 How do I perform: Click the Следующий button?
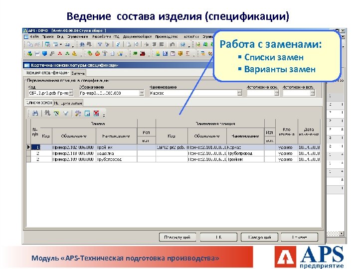click(x=259, y=237)
